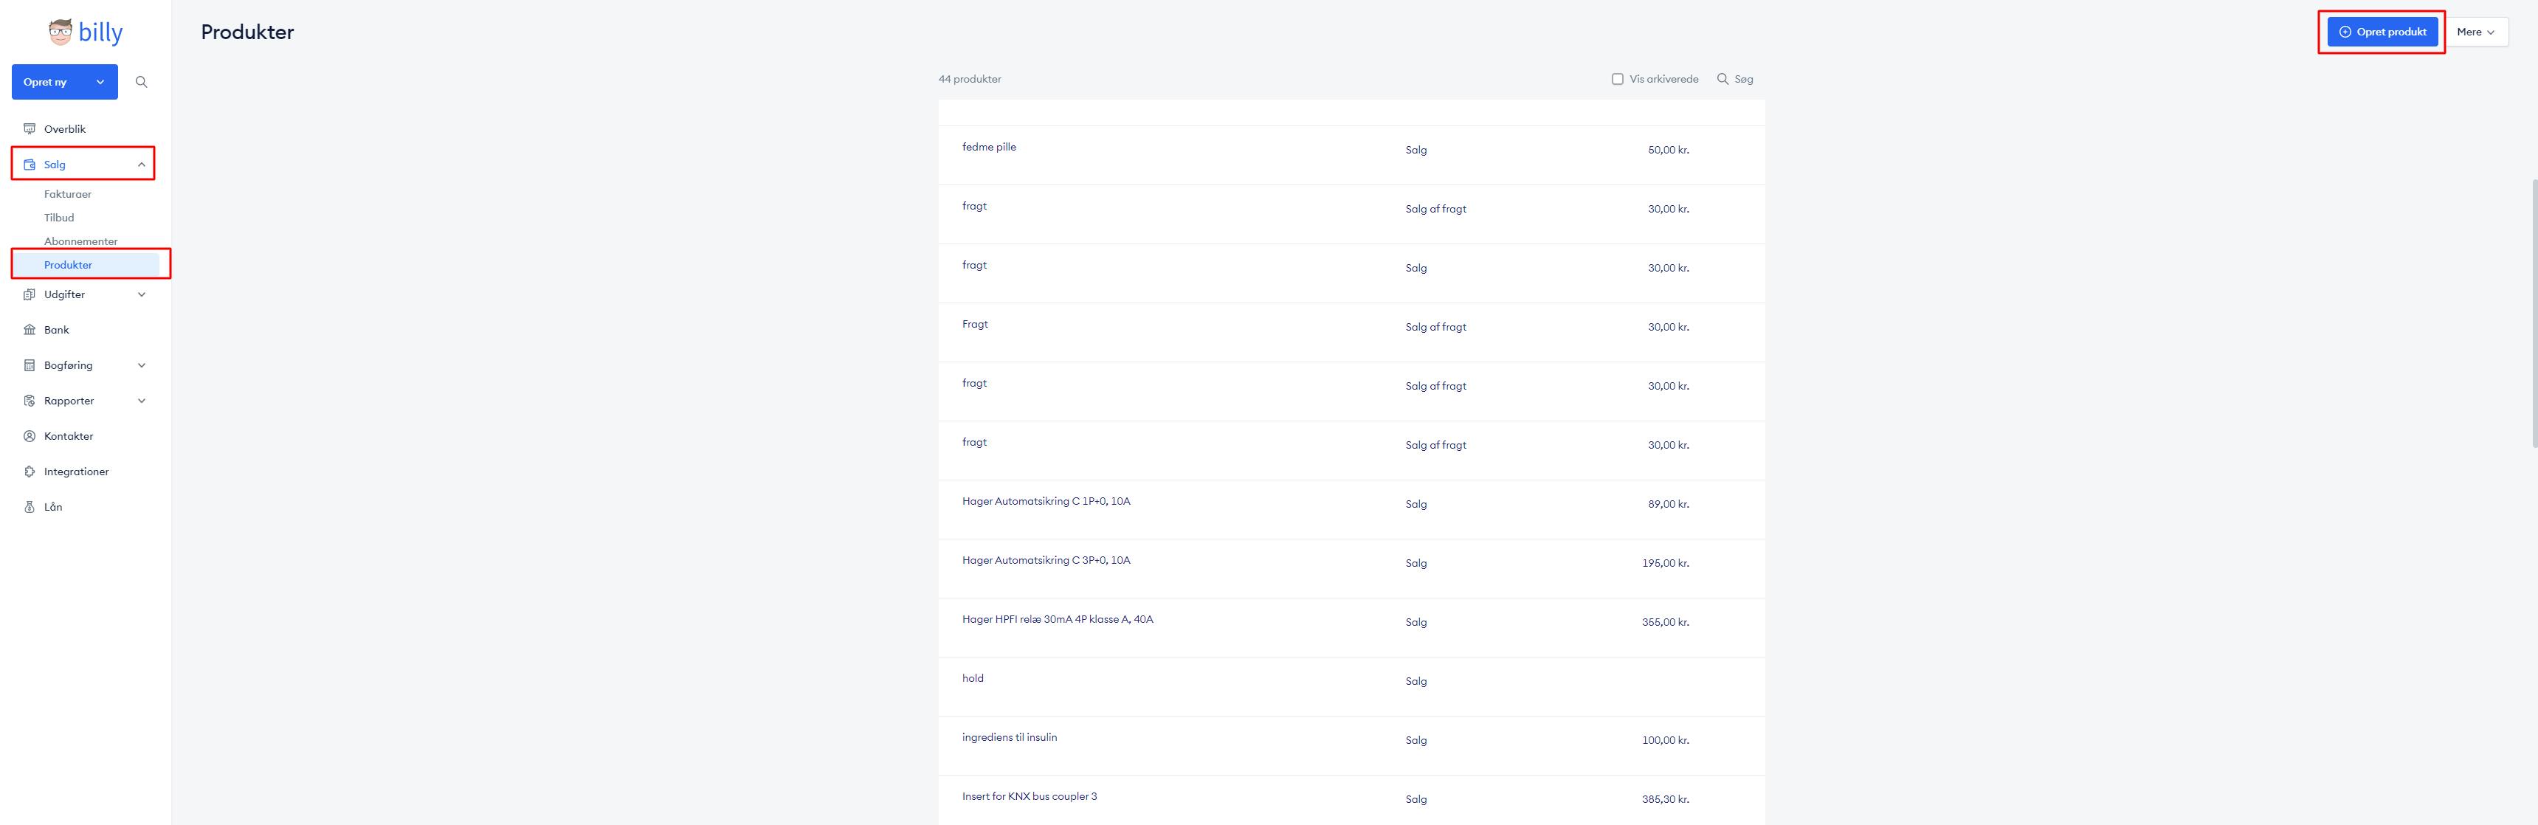The width and height of the screenshot is (2538, 825).
Task: Open sidebar search magnifier icon
Action: pyautogui.click(x=141, y=82)
